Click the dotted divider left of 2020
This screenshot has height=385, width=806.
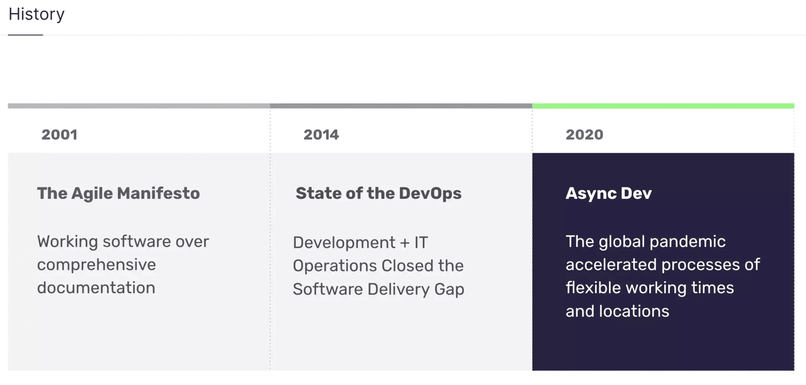coord(532,235)
